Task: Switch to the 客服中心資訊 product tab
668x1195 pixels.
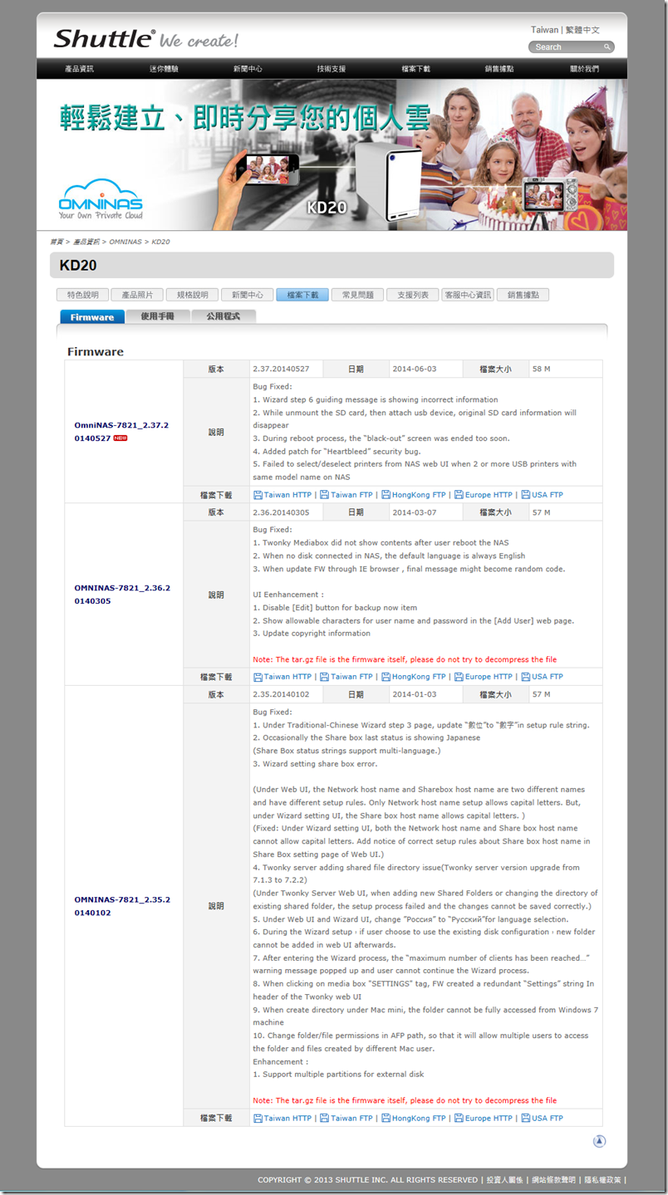Action: 468,295
